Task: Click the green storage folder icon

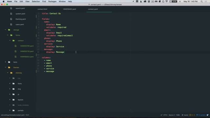Action: tap(9, 30)
